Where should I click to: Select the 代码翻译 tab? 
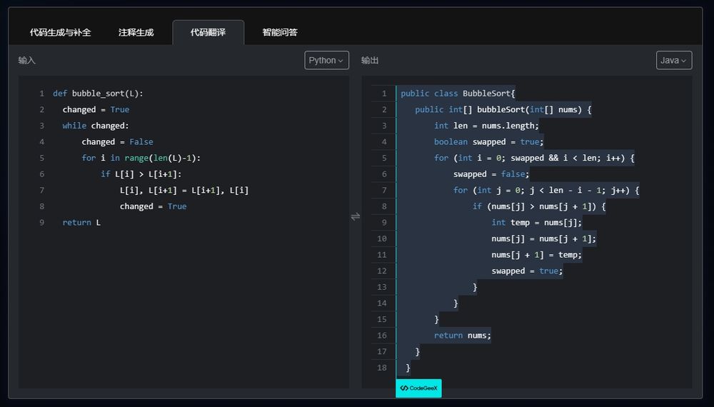[x=208, y=32]
